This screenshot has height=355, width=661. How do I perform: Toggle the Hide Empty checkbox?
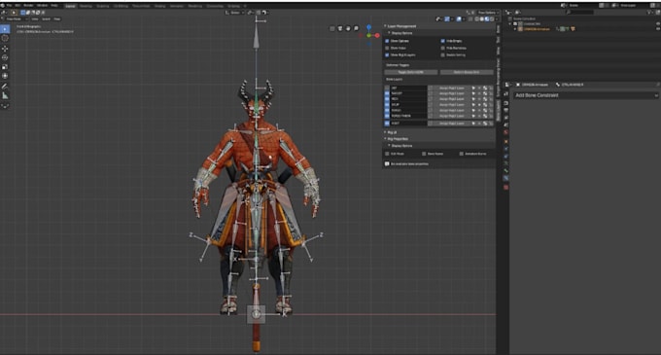[442, 41]
